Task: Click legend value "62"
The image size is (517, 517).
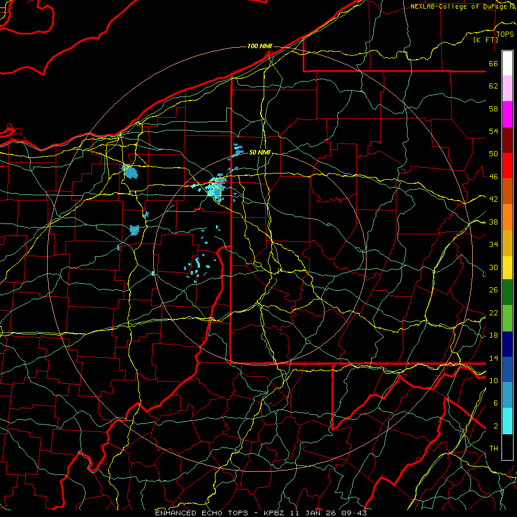Action: point(493,86)
